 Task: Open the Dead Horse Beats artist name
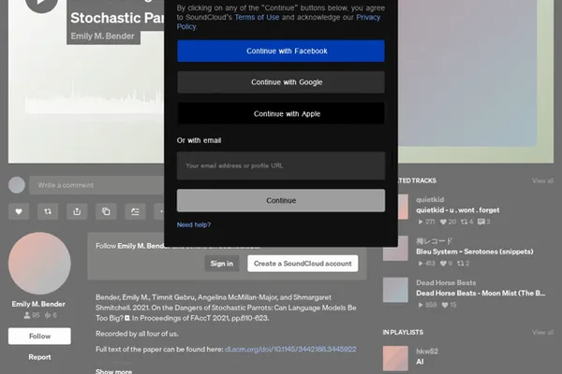(446, 282)
